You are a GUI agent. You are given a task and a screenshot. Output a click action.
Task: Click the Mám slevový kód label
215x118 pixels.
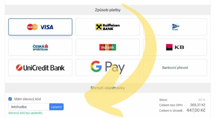pos(27,99)
